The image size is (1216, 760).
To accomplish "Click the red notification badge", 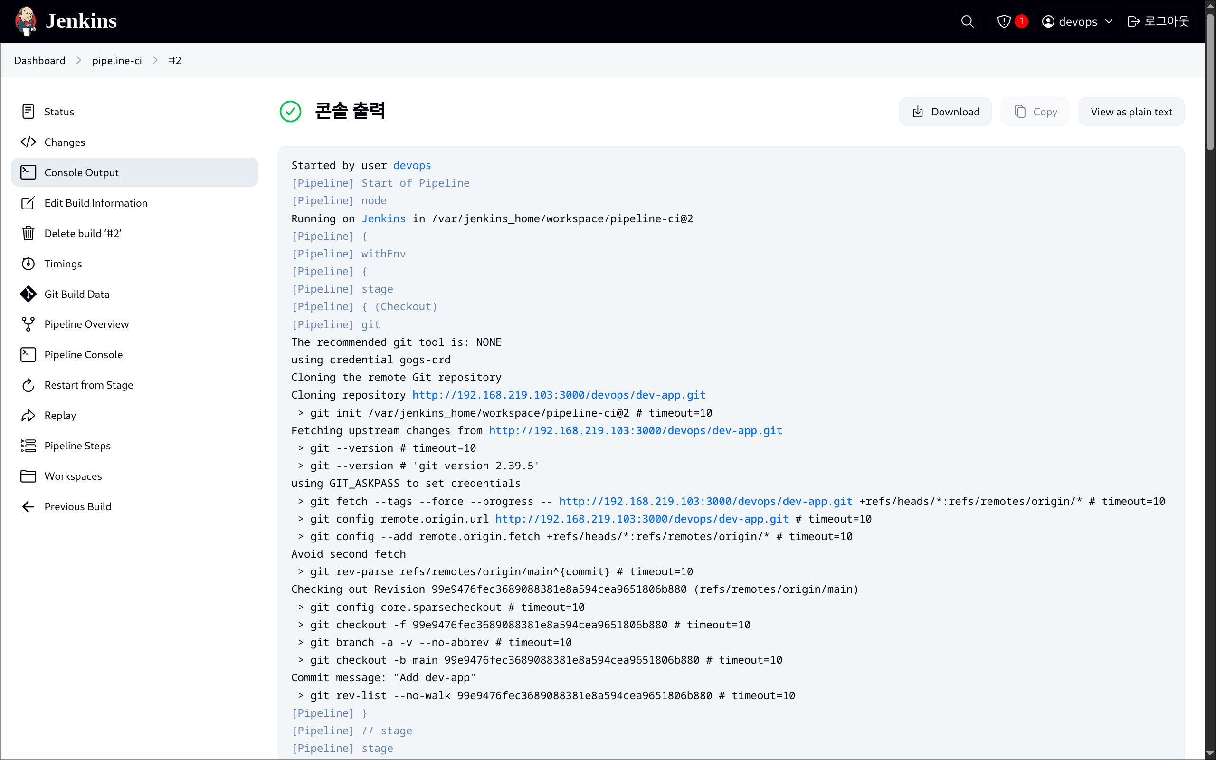I will [x=1021, y=20].
